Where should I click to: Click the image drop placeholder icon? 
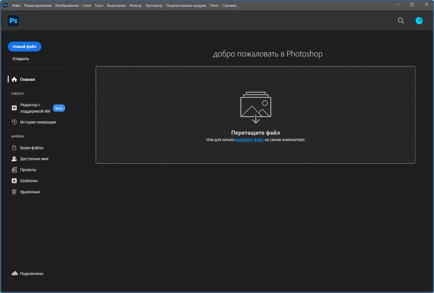tap(256, 107)
